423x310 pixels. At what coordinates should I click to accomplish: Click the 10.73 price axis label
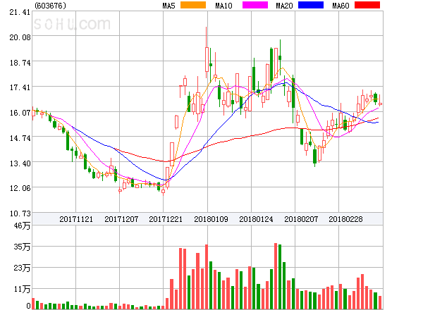[20, 213]
